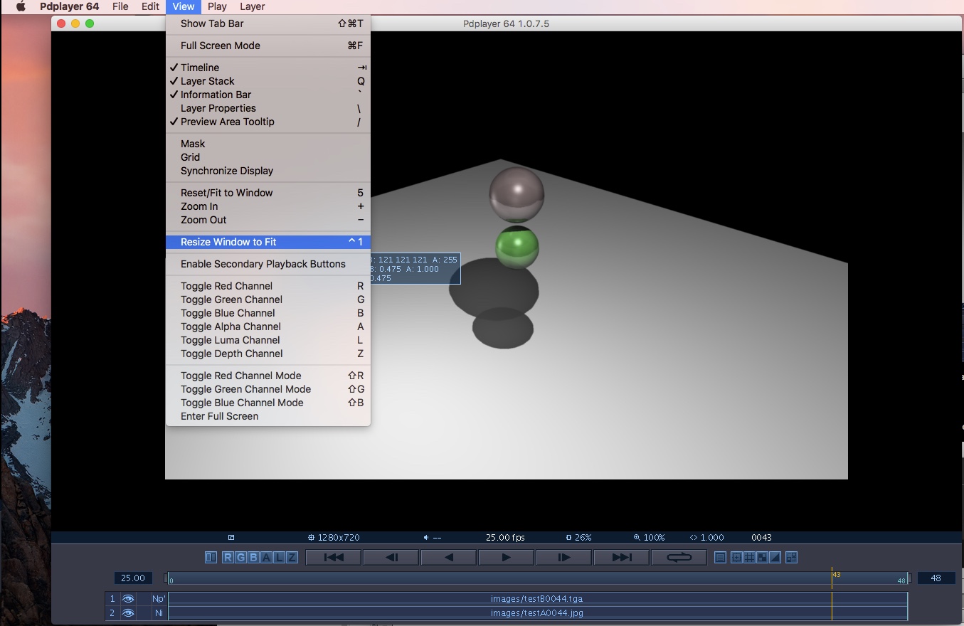The width and height of the screenshot is (964, 626).
Task: Click the synchronize display computers icon
Action: point(792,558)
